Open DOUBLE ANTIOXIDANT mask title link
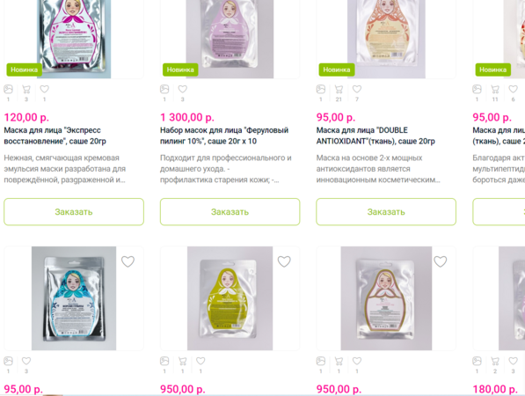Screen dimensions: 525x396 (x=376, y=136)
